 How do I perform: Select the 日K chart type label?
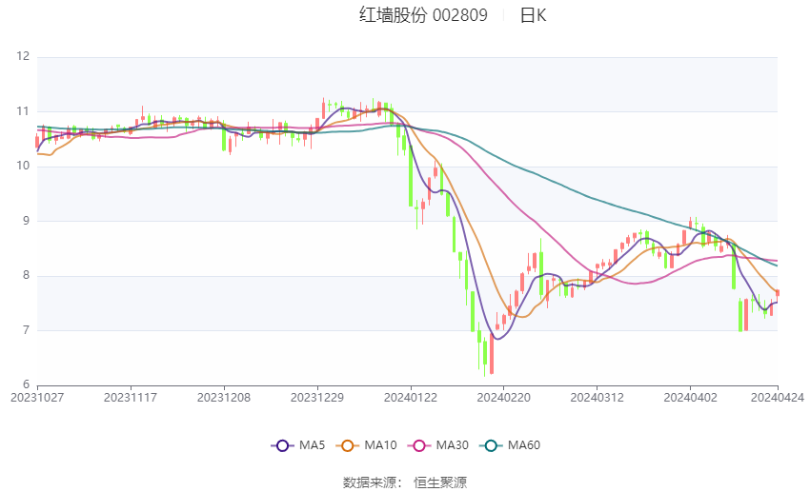click(533, 15)
